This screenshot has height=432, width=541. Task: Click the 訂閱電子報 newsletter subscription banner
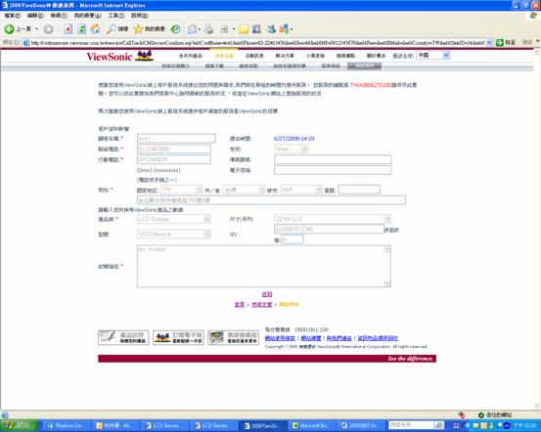point(178,337)
